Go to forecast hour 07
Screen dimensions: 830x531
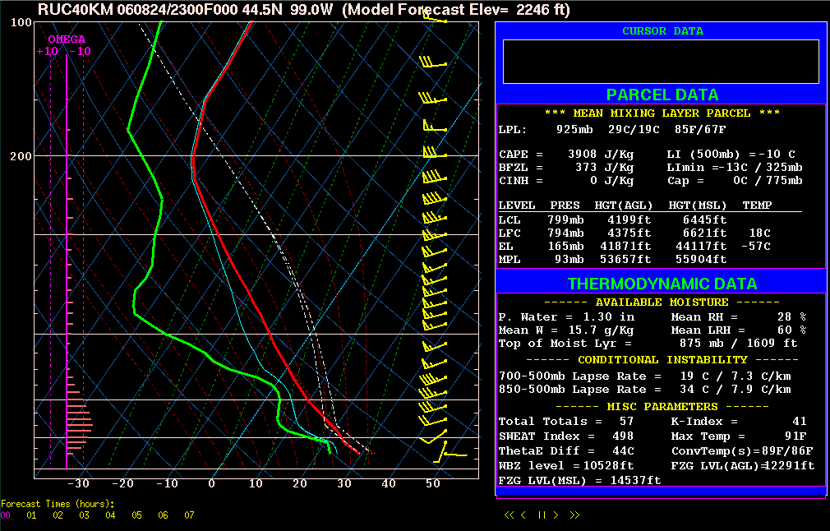click(x=189, y=515)
